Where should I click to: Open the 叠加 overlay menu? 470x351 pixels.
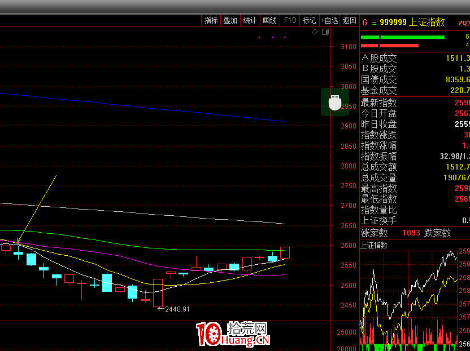(x=230, y=20)
